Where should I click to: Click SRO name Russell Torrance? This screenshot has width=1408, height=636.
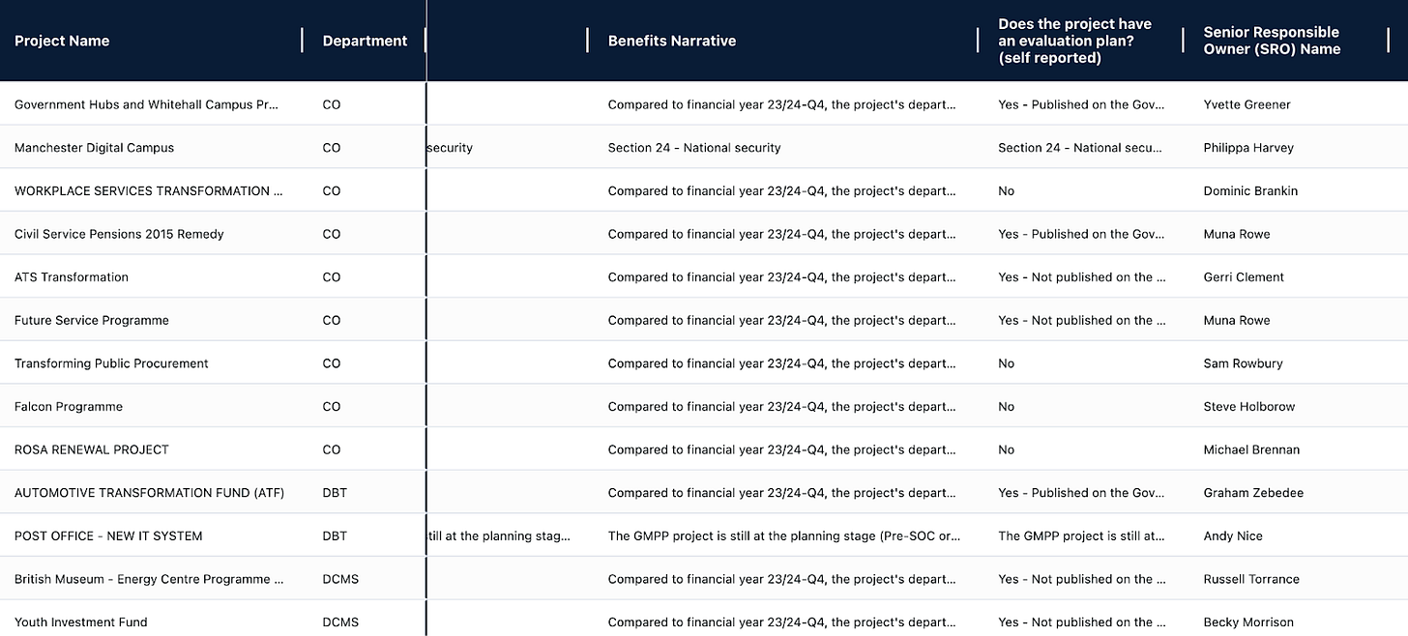coord(1251,579)
